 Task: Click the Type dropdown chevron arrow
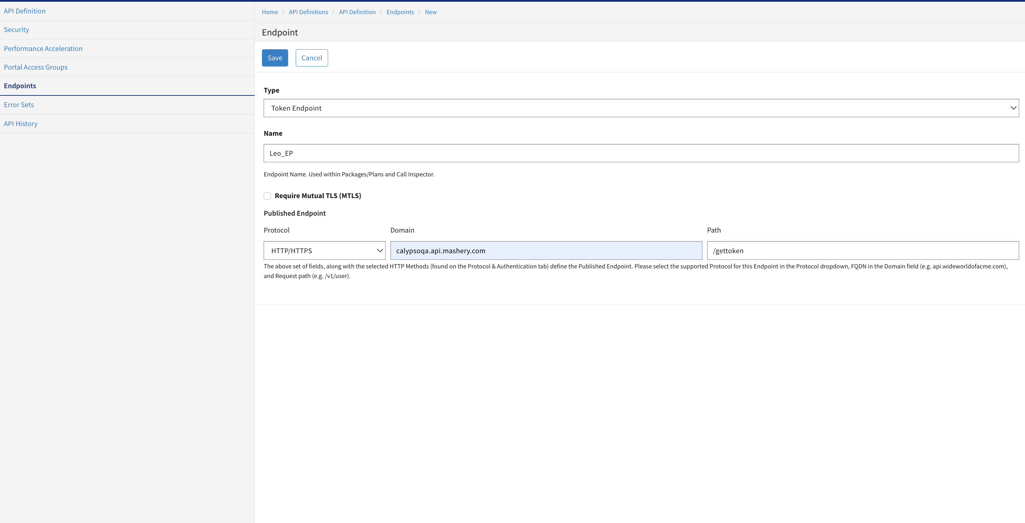pos(1013,108)
